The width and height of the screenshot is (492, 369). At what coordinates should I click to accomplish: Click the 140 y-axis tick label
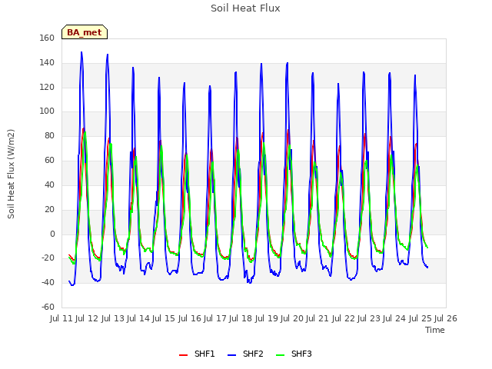tap(47, 63)
